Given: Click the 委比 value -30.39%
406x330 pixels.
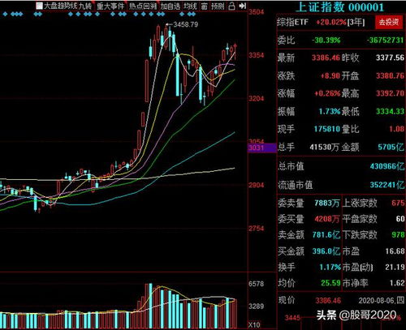Looking at the screenshot, I should [326, 41].
